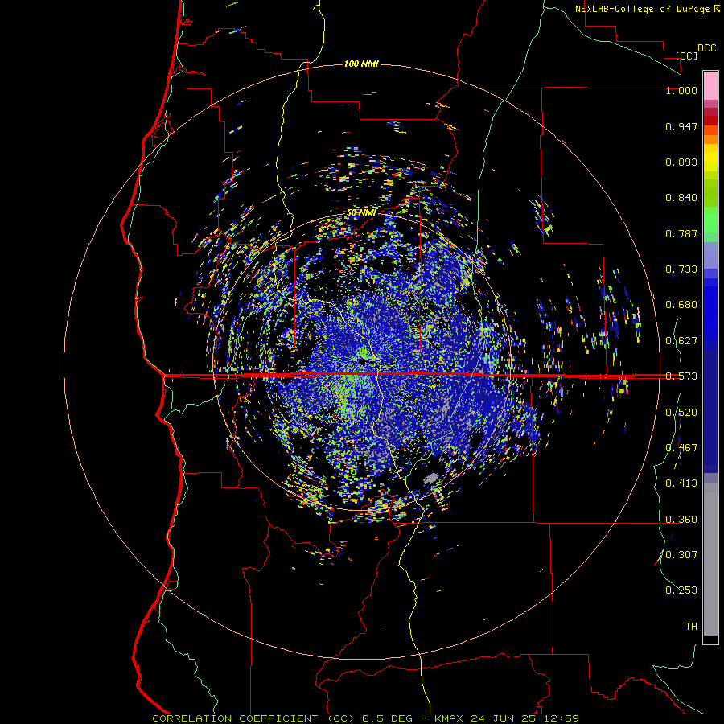Click the 0.787 legend value

[x=681, y=233]
